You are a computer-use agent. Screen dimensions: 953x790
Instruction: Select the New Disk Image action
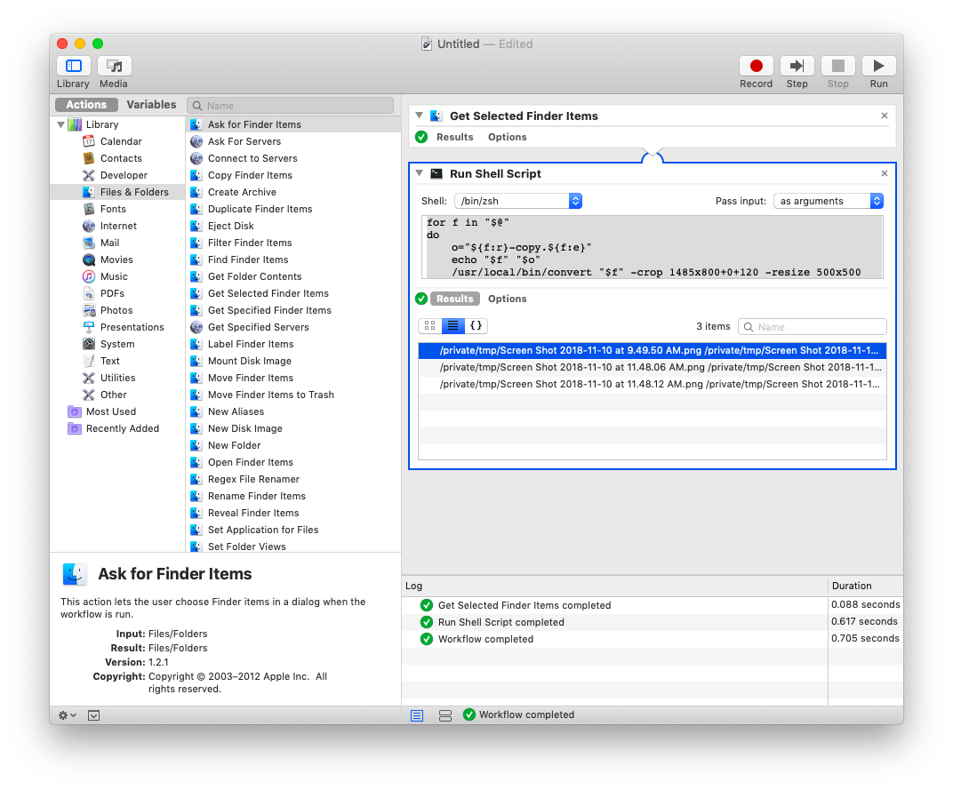click(293, 428)
